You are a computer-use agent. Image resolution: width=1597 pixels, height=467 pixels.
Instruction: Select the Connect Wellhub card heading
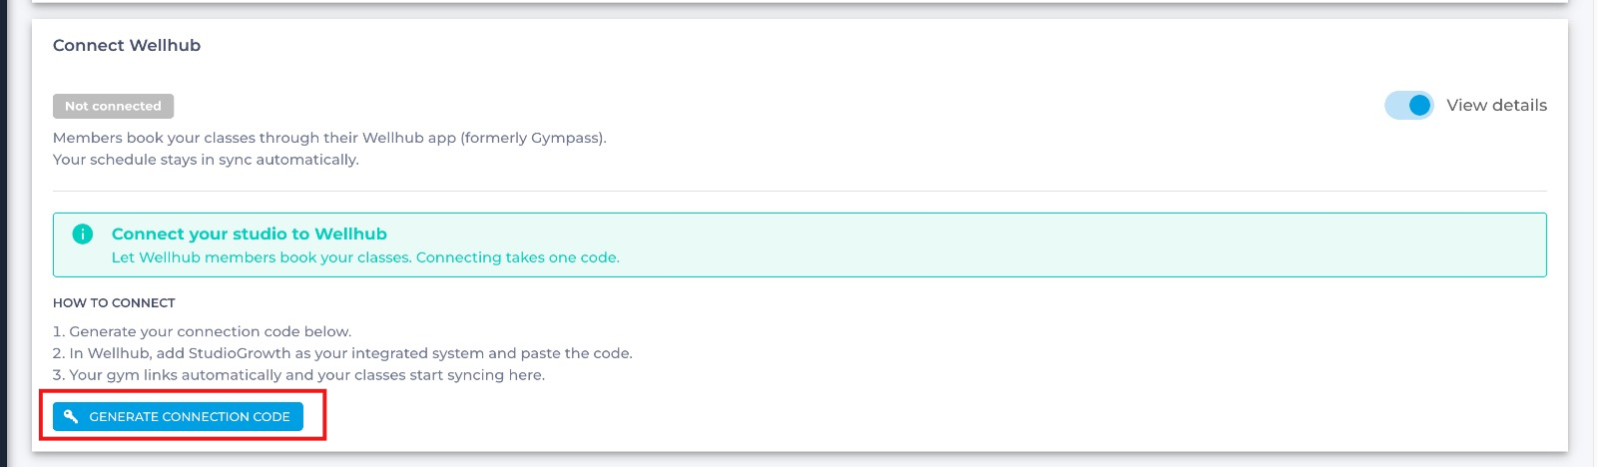pyautogui.click(x=127, y=45)
